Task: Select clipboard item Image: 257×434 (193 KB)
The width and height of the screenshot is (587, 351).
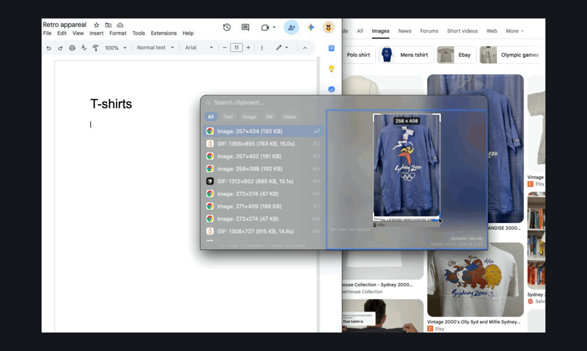Action: point(263,132)
